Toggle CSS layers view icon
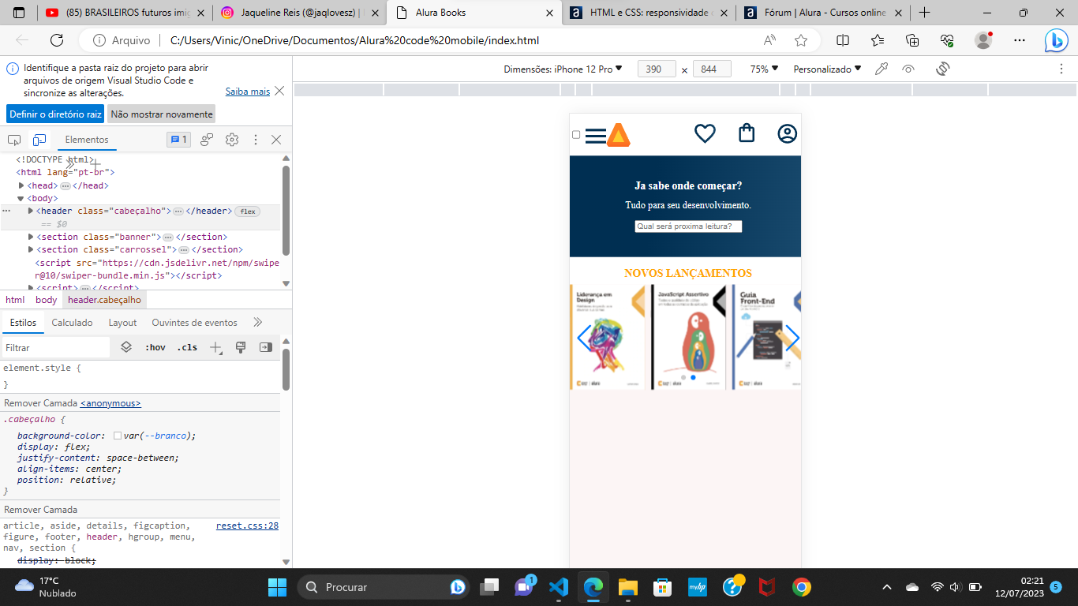The image size is (1078, 606). tap(126, 347)
